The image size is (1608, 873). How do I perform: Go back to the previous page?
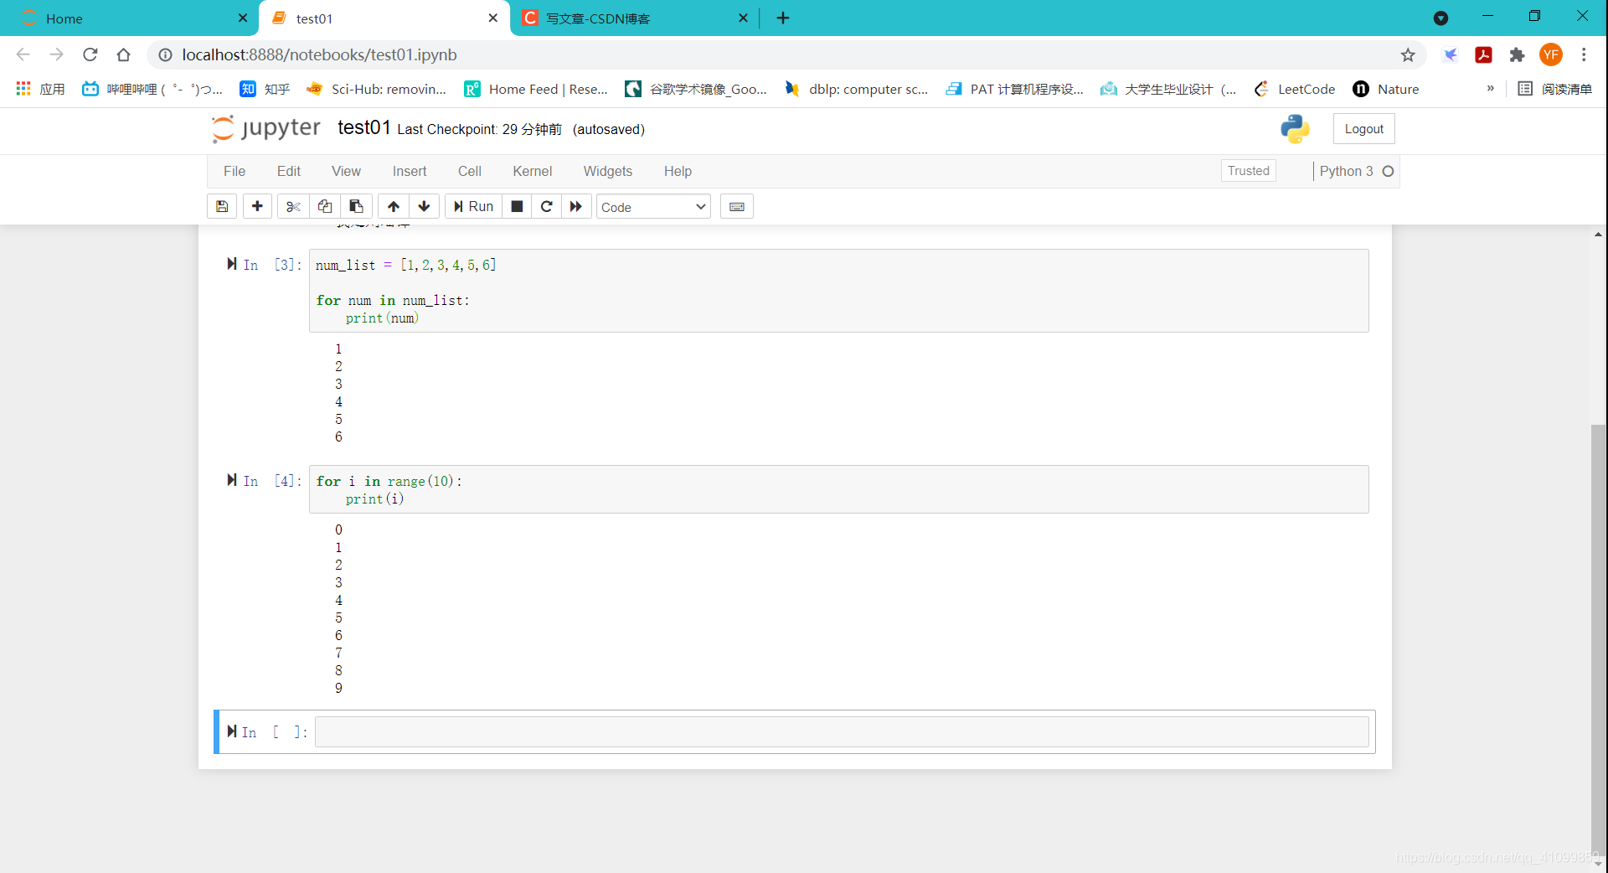pos(23,54)
